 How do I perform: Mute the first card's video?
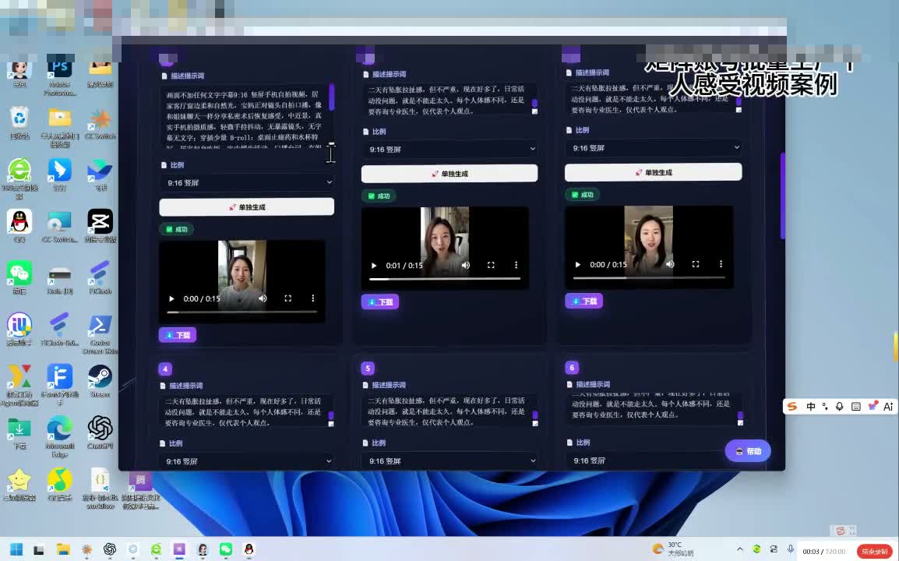[x=263, y=298]
